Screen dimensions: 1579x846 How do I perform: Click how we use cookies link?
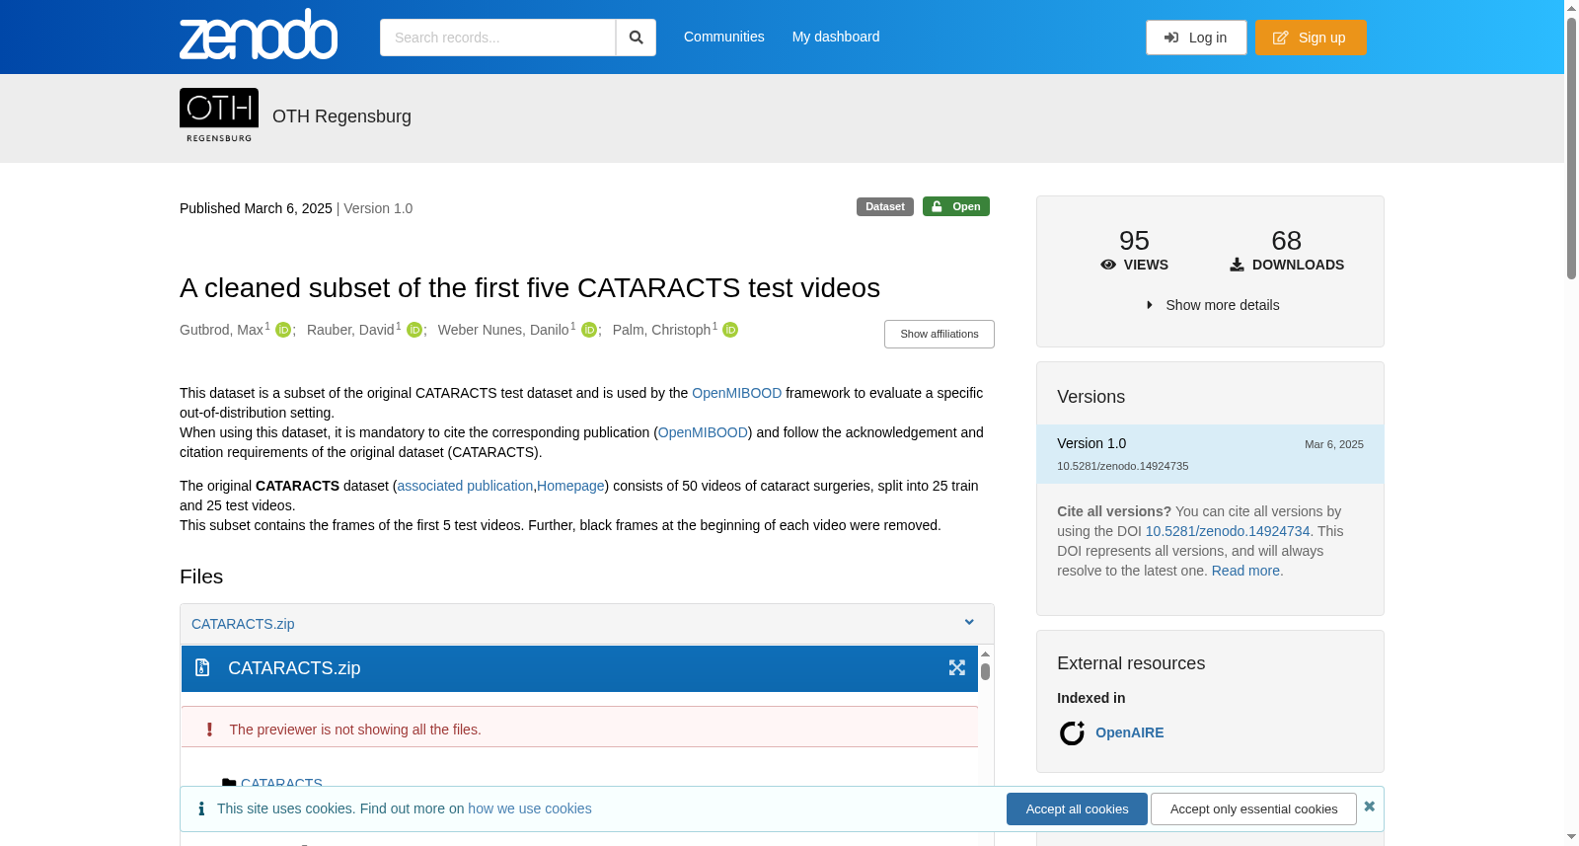530,808
